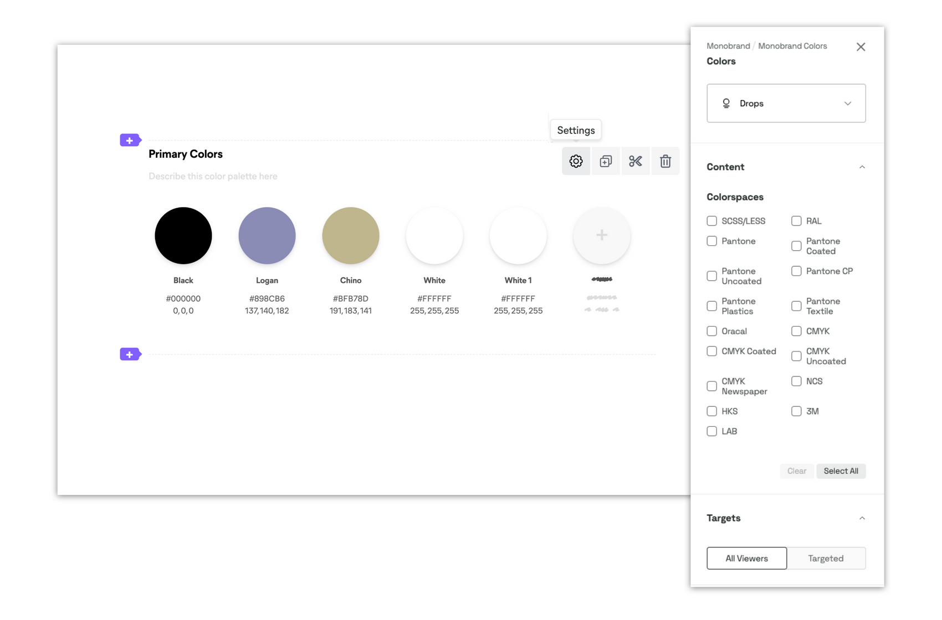
Task: Toggle the CMYK Uncoated checkbox
Action: click(x=796, y=356)
